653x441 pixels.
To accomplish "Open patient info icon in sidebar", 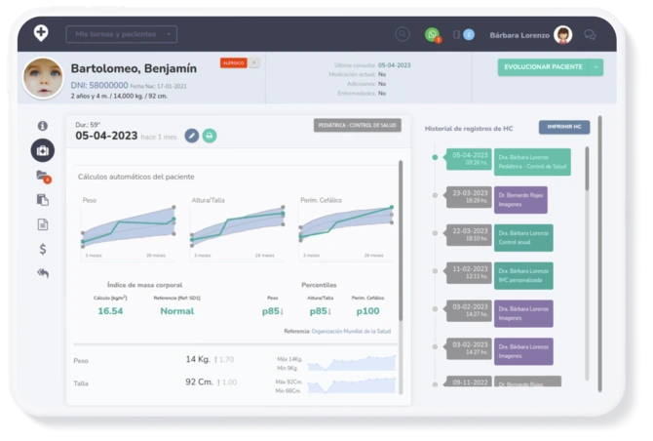I will [x=42, y=126].
